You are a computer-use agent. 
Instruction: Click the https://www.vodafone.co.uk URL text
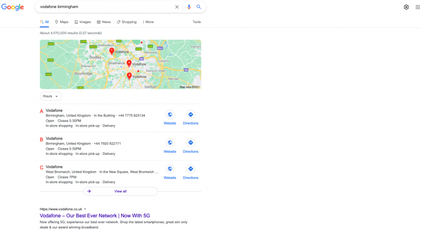61,209
